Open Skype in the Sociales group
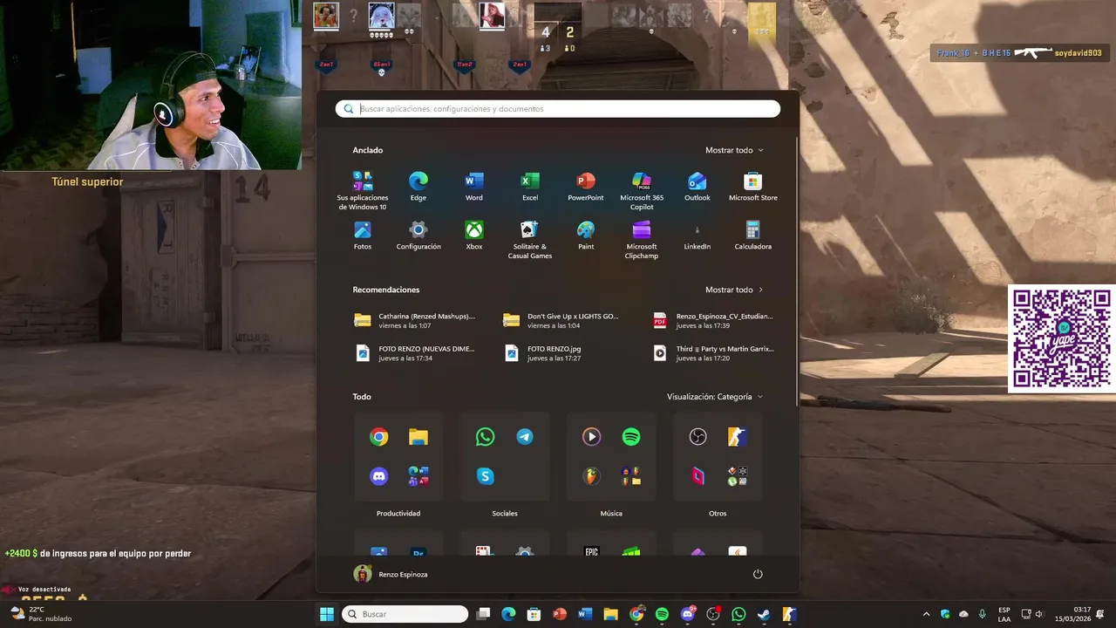This screenshot has height=628, width=1116. pos(485,476)
